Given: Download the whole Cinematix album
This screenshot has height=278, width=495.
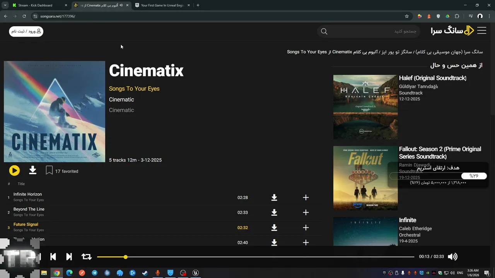Looking at the screenshot, I should pos(33,170).
